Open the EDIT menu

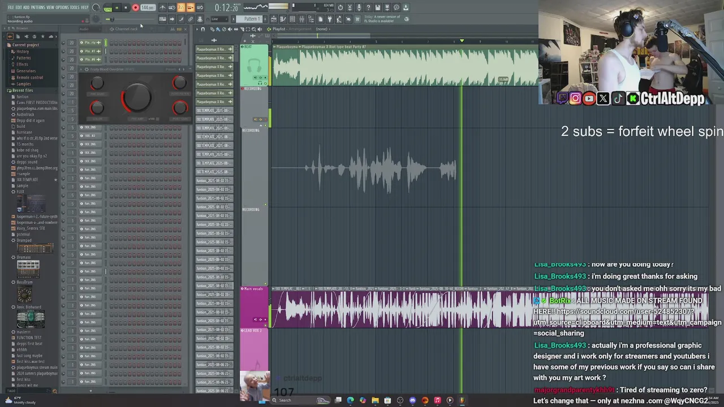pos(19,7)
